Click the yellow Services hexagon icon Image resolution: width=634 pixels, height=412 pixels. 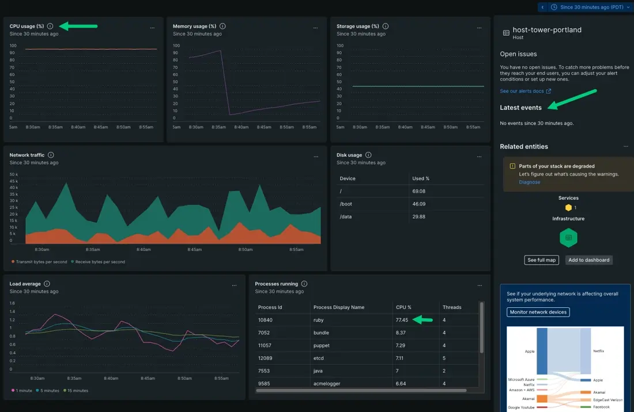click(x=568, y=208)
